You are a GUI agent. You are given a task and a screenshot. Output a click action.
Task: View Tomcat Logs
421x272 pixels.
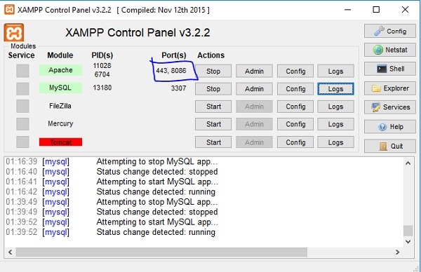pyautogui.click(x=335, y=142)
